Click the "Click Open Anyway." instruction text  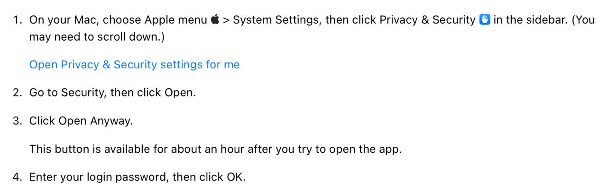tap(81, 121)
